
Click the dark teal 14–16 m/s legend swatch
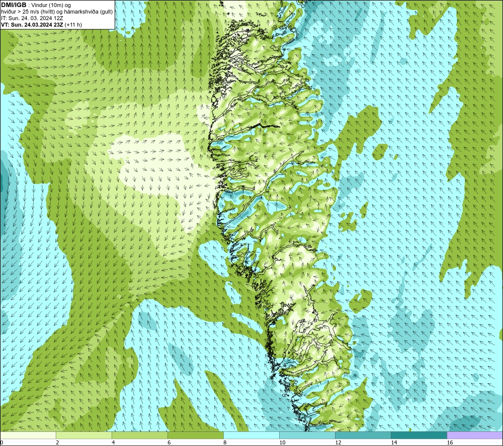coord(419,435)
